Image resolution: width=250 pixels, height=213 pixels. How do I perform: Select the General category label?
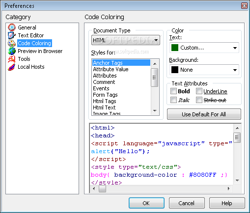[27, 27]
